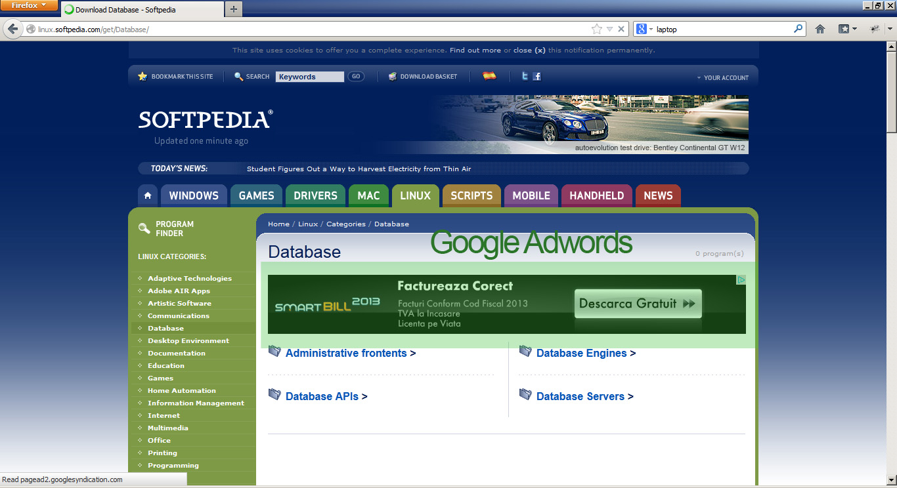Click the Softpedia Twitter icon
The width and height of the screenshot is (897, 488).
[525, 77]
